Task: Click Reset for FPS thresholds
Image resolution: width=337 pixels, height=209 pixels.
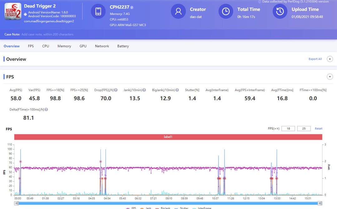Action: 318,129
